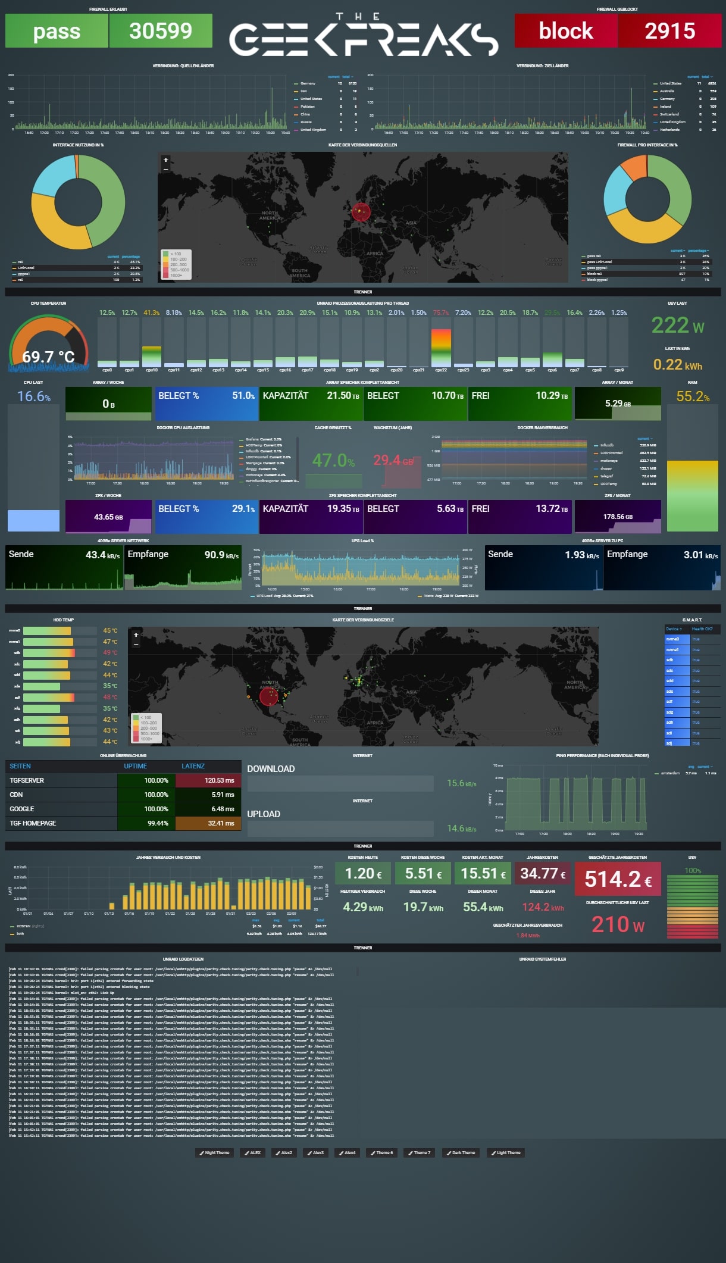
Task: Zoom in on the Verbindungsziele map
Action: 136,635
